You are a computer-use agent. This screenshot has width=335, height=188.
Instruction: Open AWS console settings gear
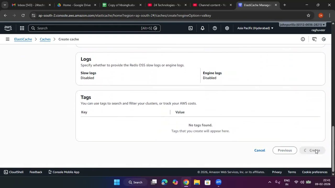tap(227, 28)
